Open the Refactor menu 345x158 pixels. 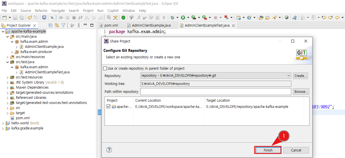point(41,10)
